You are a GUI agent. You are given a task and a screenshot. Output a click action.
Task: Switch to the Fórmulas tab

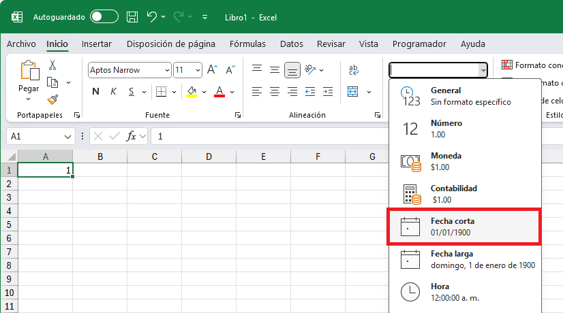[247, 44]
